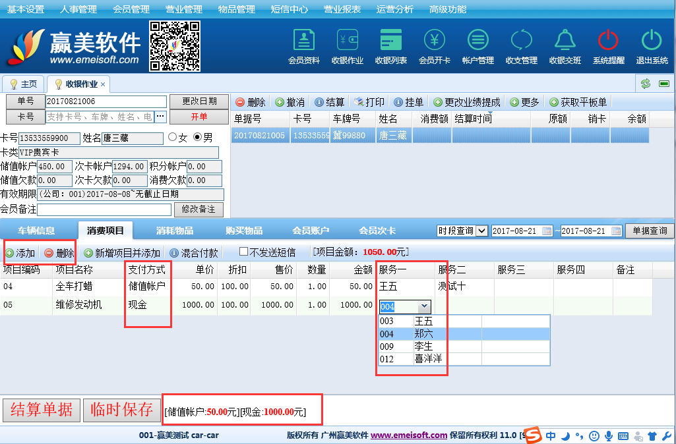The width and height of the screenshot is (676, 444).
Task: Open the start date calendar picker
Action: point(547,231)
